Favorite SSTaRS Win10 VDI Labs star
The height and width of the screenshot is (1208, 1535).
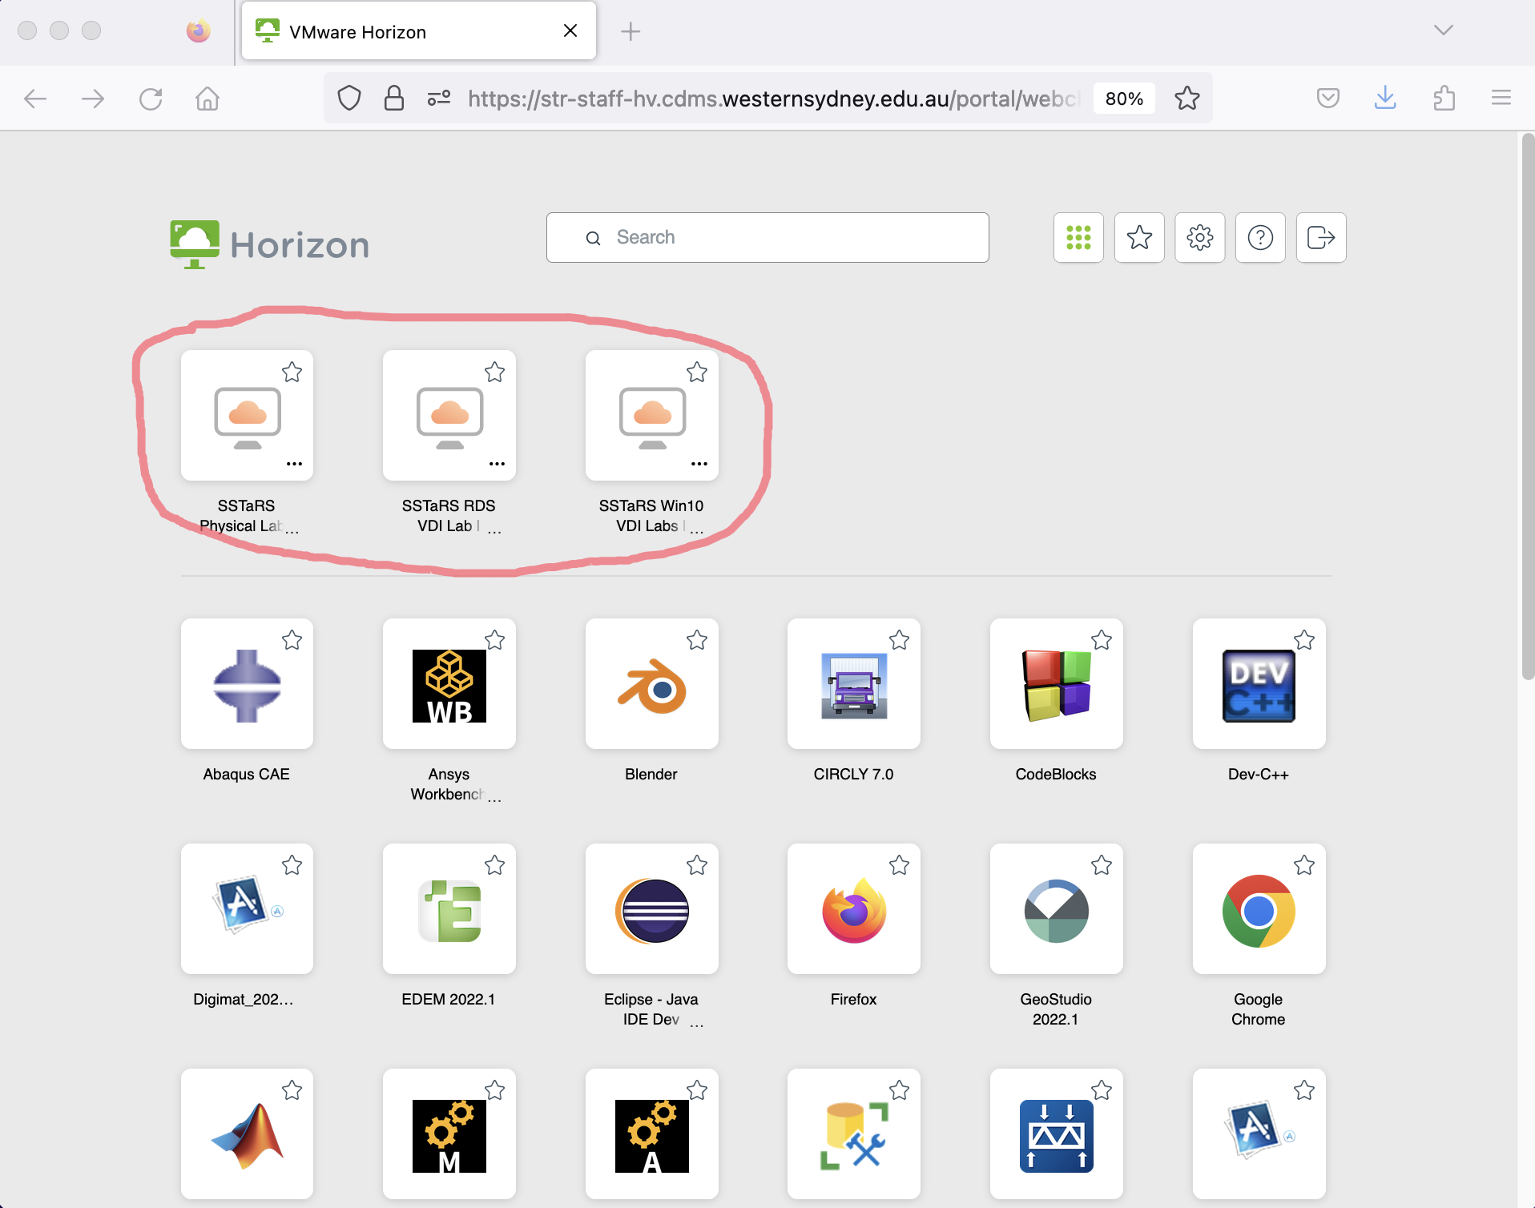coord(697,372)
